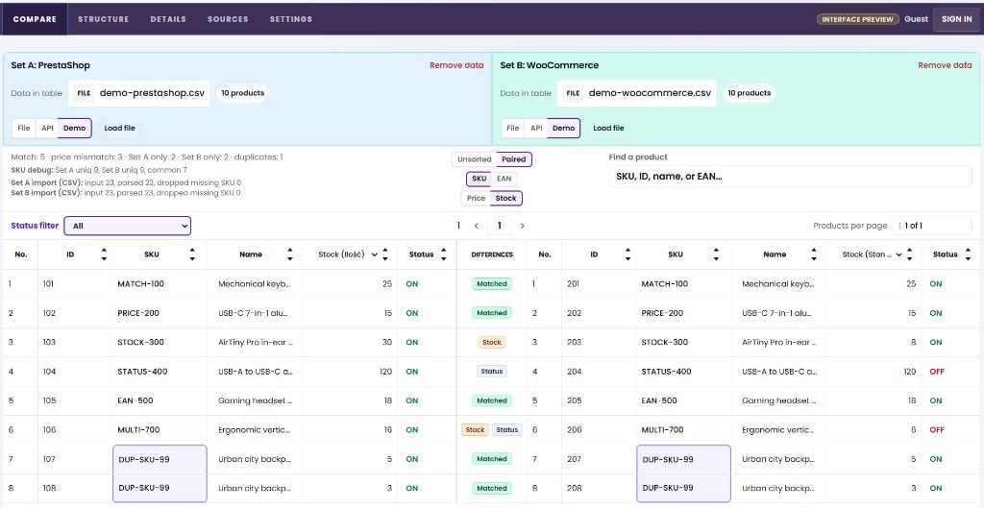Open Products per page selector

pyautogui.click(x=932, y=226)
